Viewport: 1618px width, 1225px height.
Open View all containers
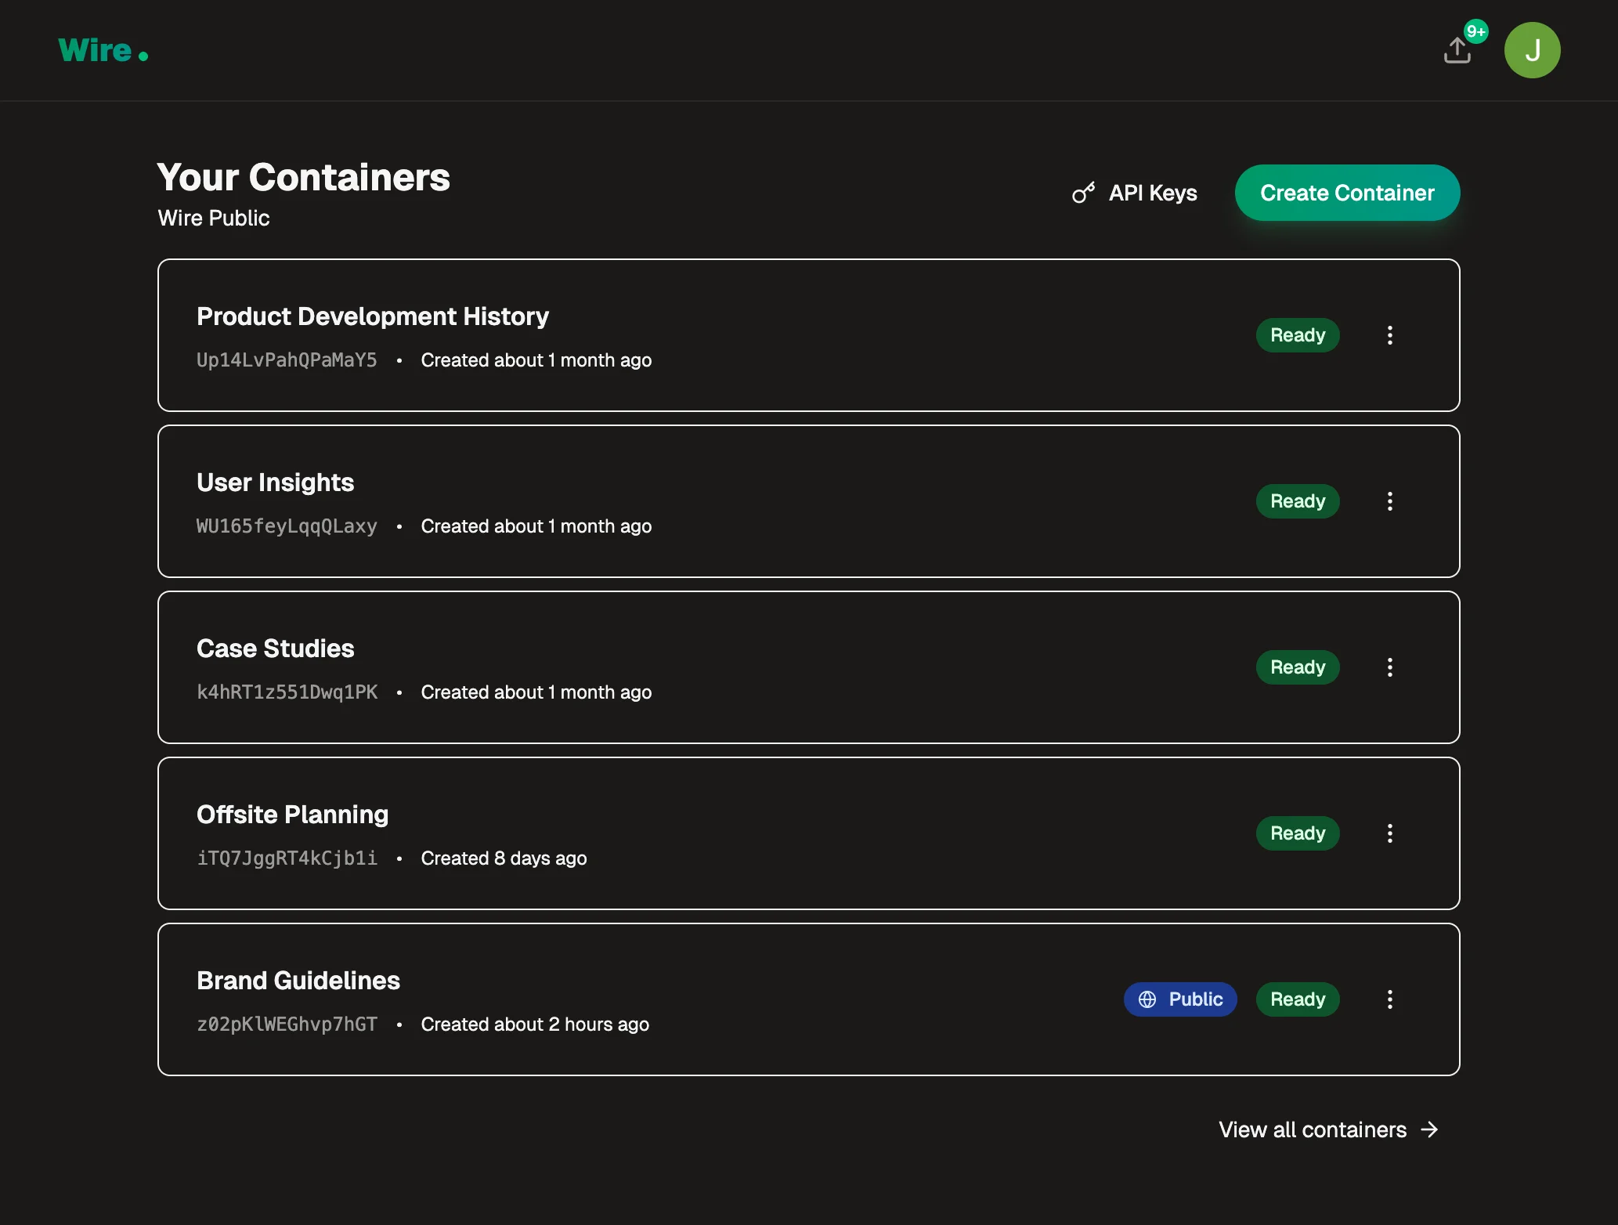click(x=1313, y=1129)
